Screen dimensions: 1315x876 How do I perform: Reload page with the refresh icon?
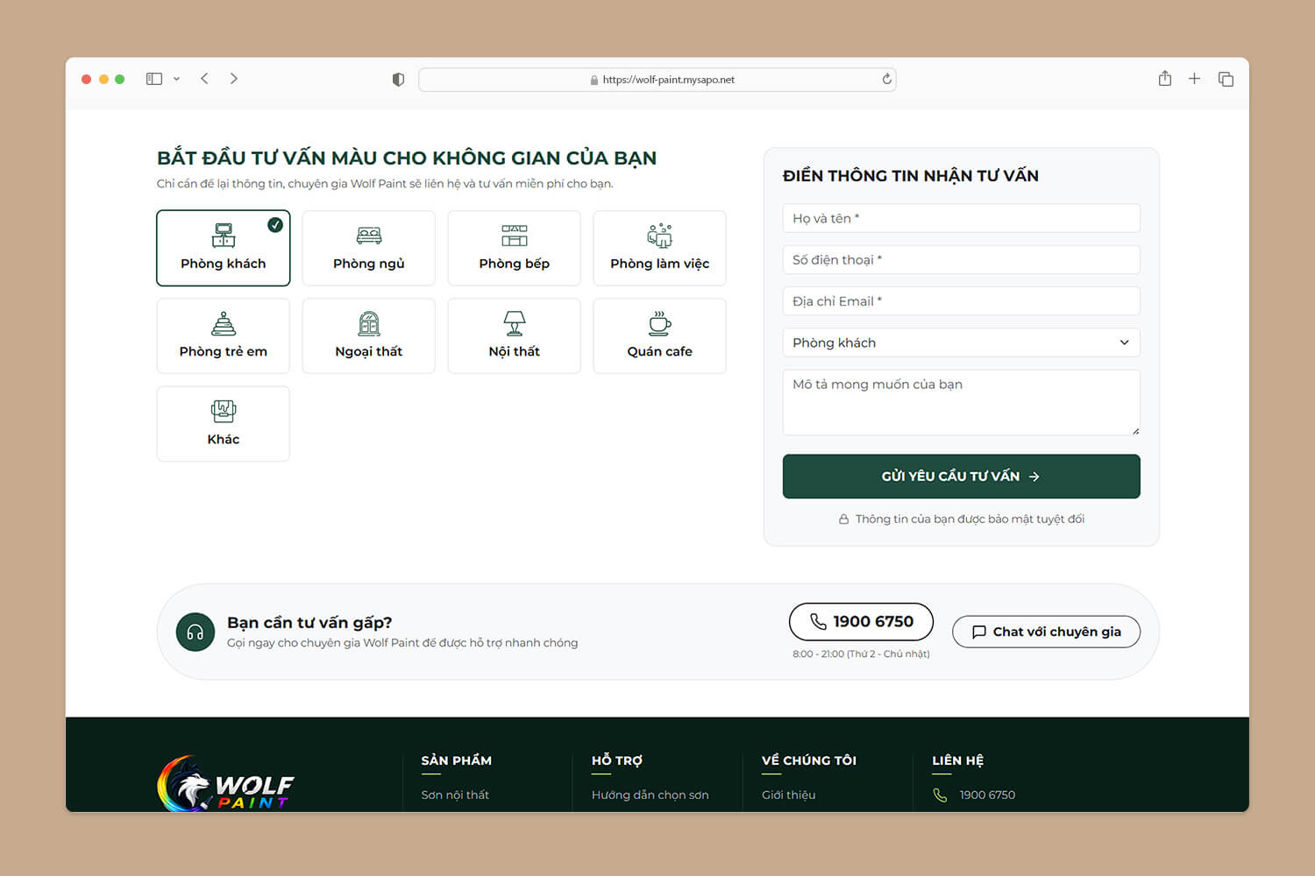(886, 79)
